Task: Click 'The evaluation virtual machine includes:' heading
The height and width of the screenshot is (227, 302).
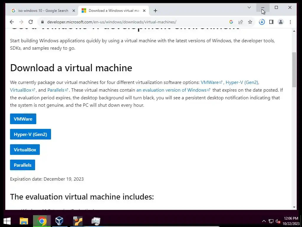Action: (82, 197)
